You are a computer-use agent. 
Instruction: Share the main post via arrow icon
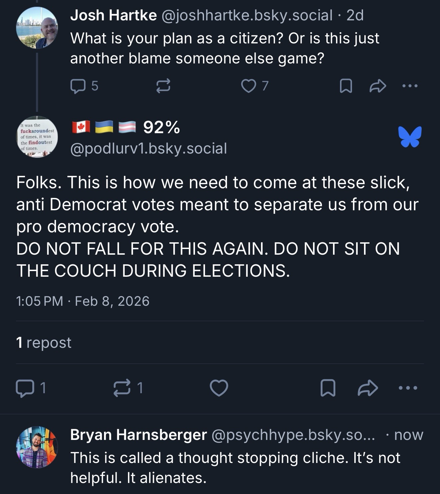[368, 388]
